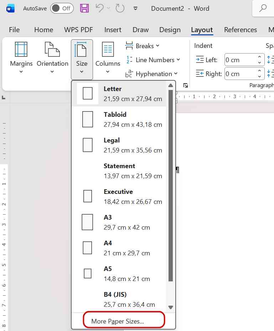Click the paper size list scrollbar thumb

pyautogui.click(x=171, y=186)
